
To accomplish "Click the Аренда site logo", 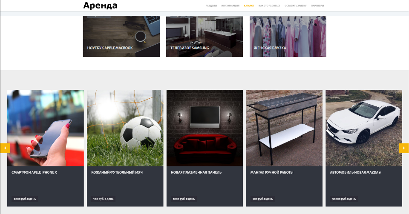I will [x=101, y=6].
